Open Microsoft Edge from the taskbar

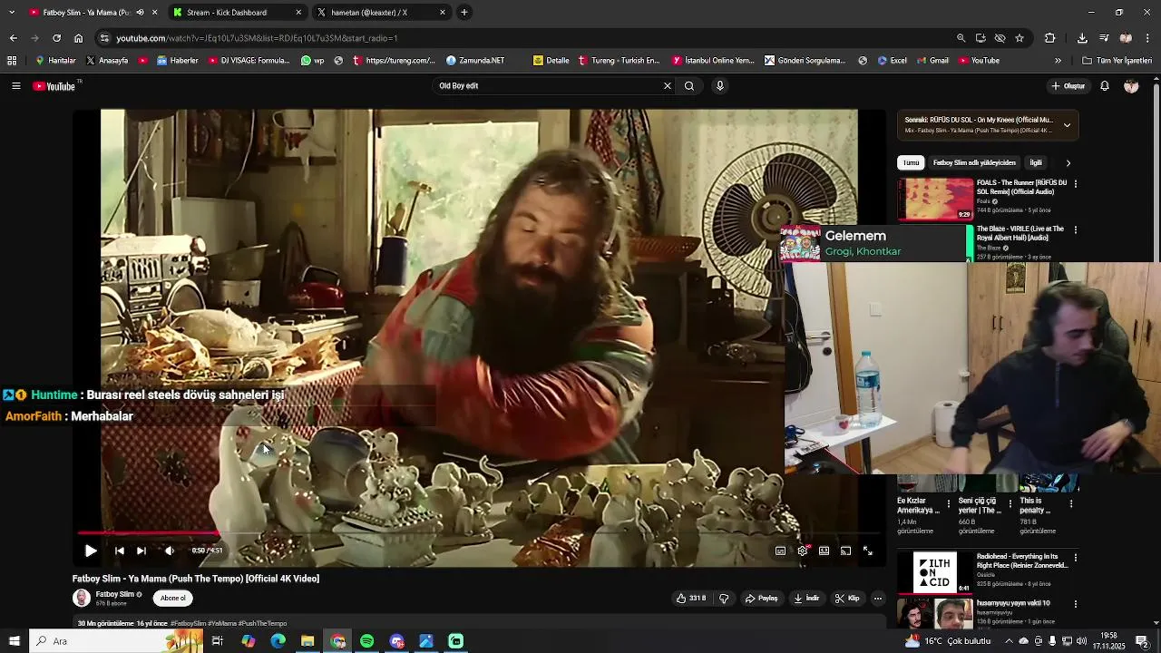[x=278, y=641]
